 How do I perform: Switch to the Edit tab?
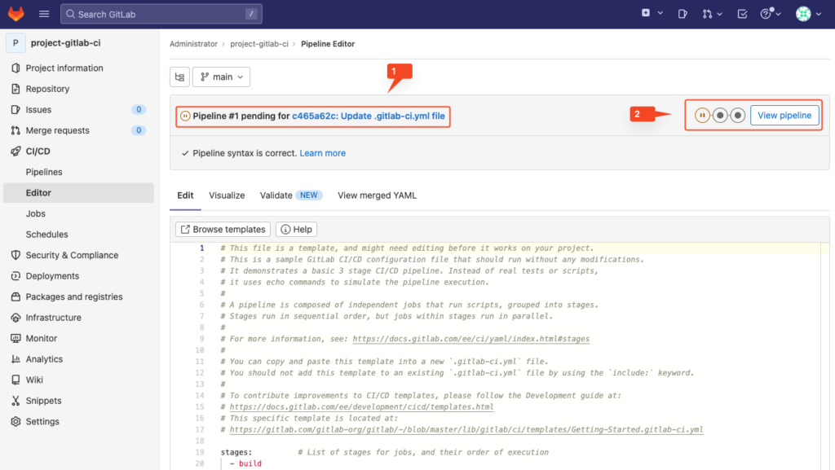(185, 195)
